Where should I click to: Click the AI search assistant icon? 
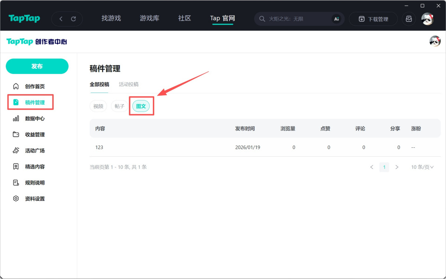click(336, 19)
